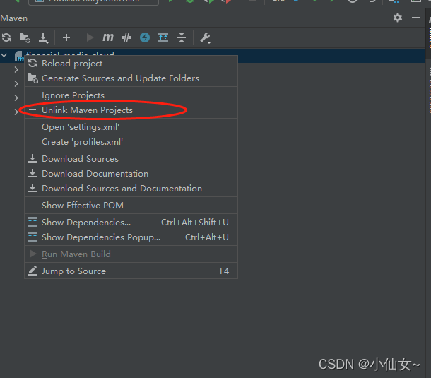Choose Show Dependencies Popup... entry

[x=131, y=237]
